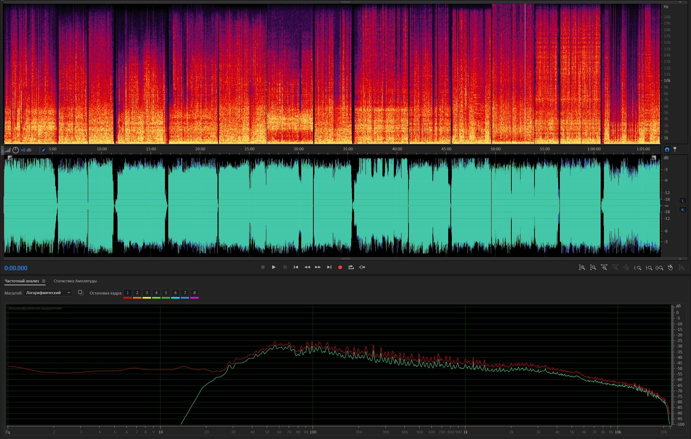Jump to previous marker with transport button
Image resolution: width=691 pixels, height=439 pixels.
click(296, 267)
